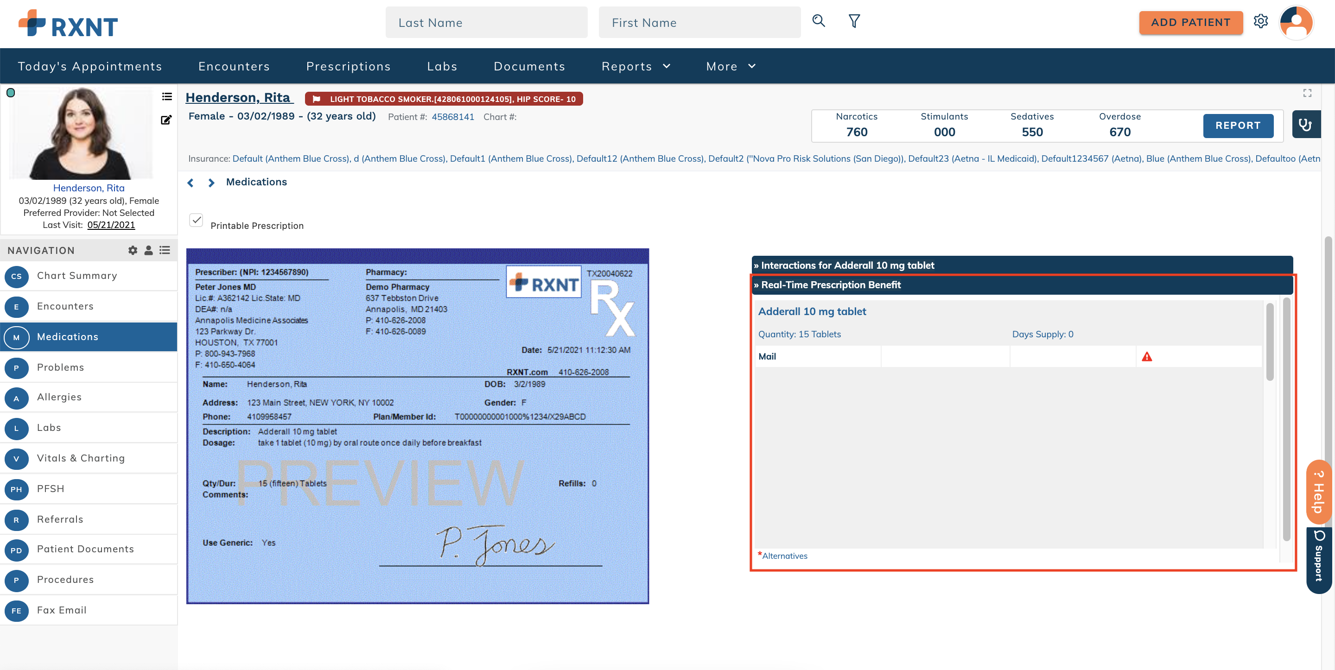Viewport: 1335px width, 670px height.
Task: Open the Encounters top menu
Action: click(x=234, y=66)
